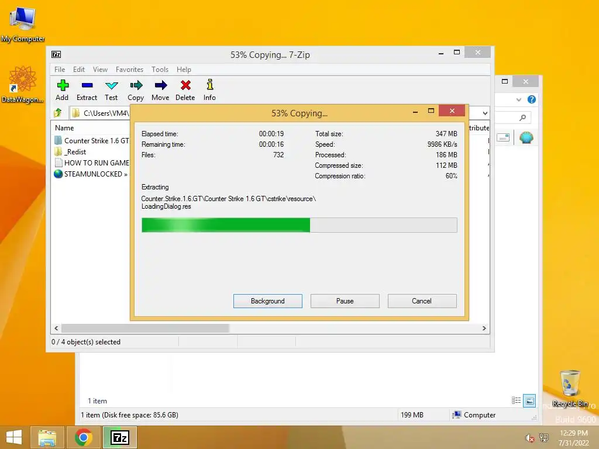Click the preview pane icon in Explorer

click(503, 137)
